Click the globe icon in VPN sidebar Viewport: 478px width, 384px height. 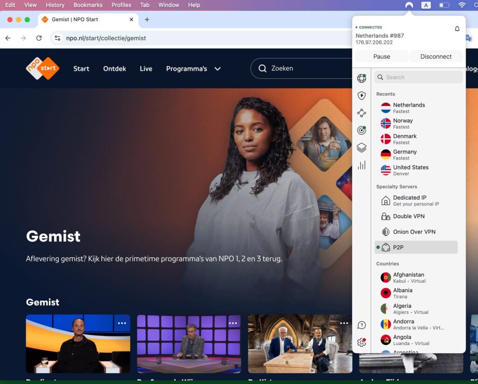pyautogui.click(x=361, y=78)
